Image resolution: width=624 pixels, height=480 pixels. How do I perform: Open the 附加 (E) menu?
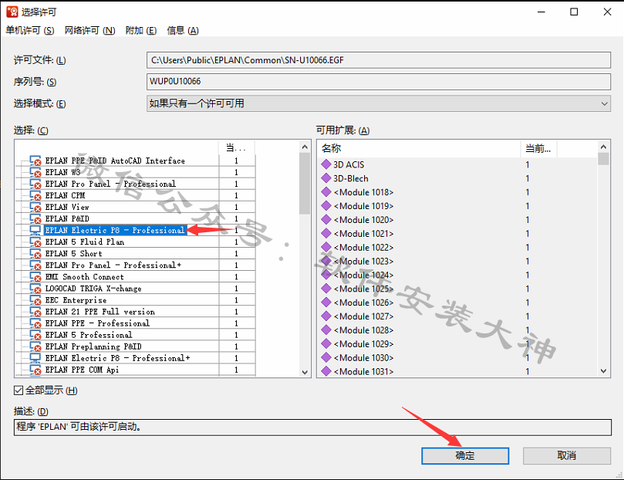141,30
